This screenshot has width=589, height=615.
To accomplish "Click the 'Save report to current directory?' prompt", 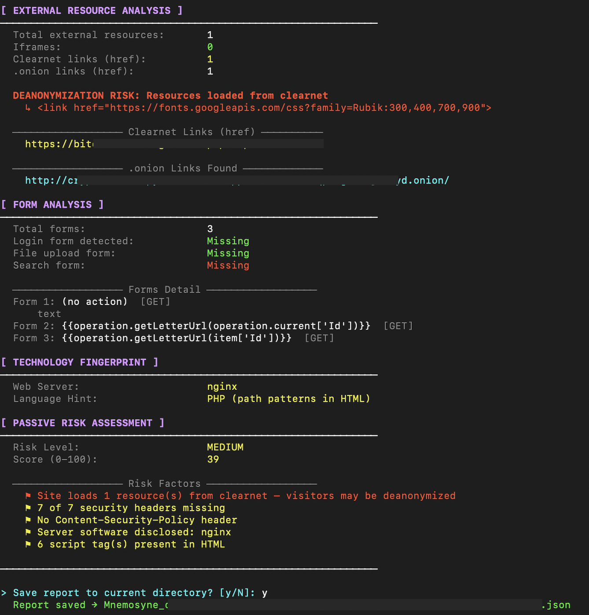I will 134,593.
